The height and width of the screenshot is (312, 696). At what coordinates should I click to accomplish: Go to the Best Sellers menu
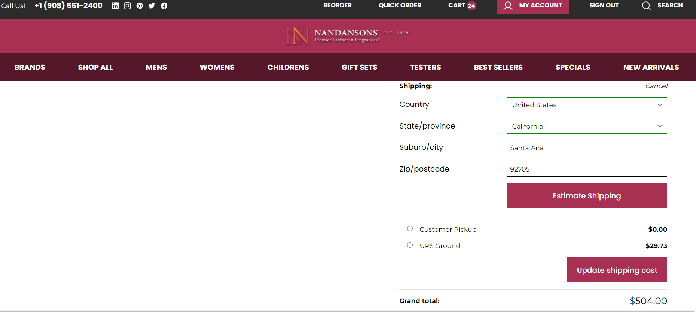[498, 67]
